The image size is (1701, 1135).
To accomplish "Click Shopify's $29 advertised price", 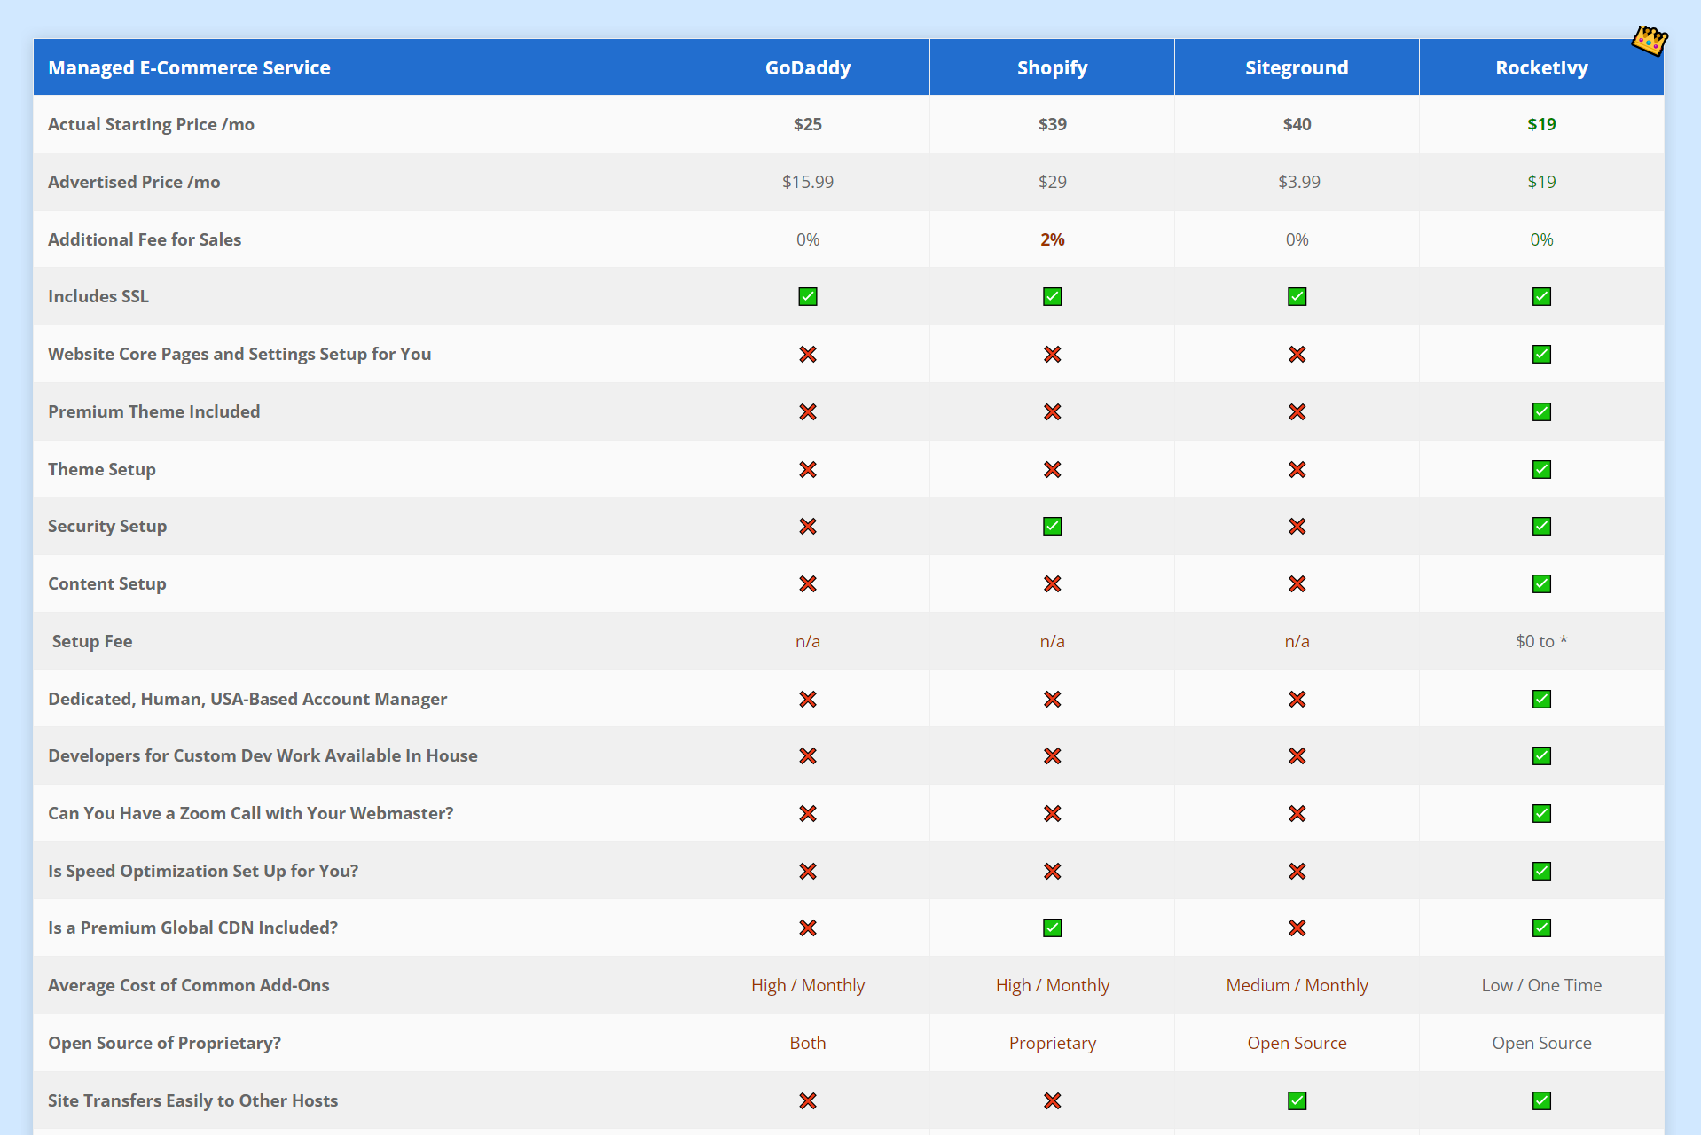I will [x=1053, y=182].
